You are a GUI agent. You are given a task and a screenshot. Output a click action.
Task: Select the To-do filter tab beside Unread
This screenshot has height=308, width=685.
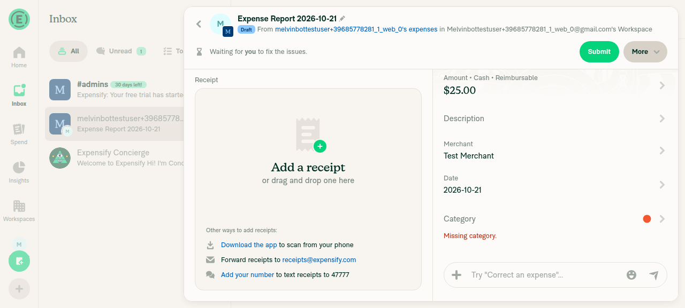click(x=173, y=51)
